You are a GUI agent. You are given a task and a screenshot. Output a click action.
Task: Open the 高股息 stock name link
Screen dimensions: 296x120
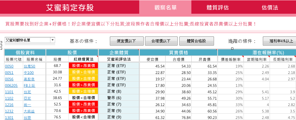pos(29,79)
